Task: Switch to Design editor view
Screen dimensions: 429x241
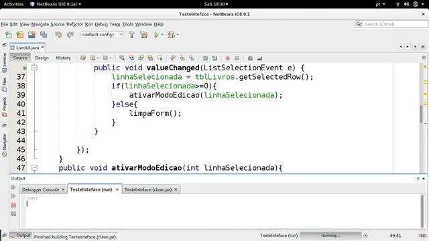Action: [x=42, y=58]
